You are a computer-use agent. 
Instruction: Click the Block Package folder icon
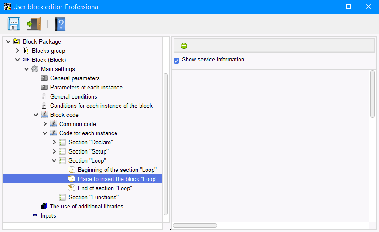17,41
